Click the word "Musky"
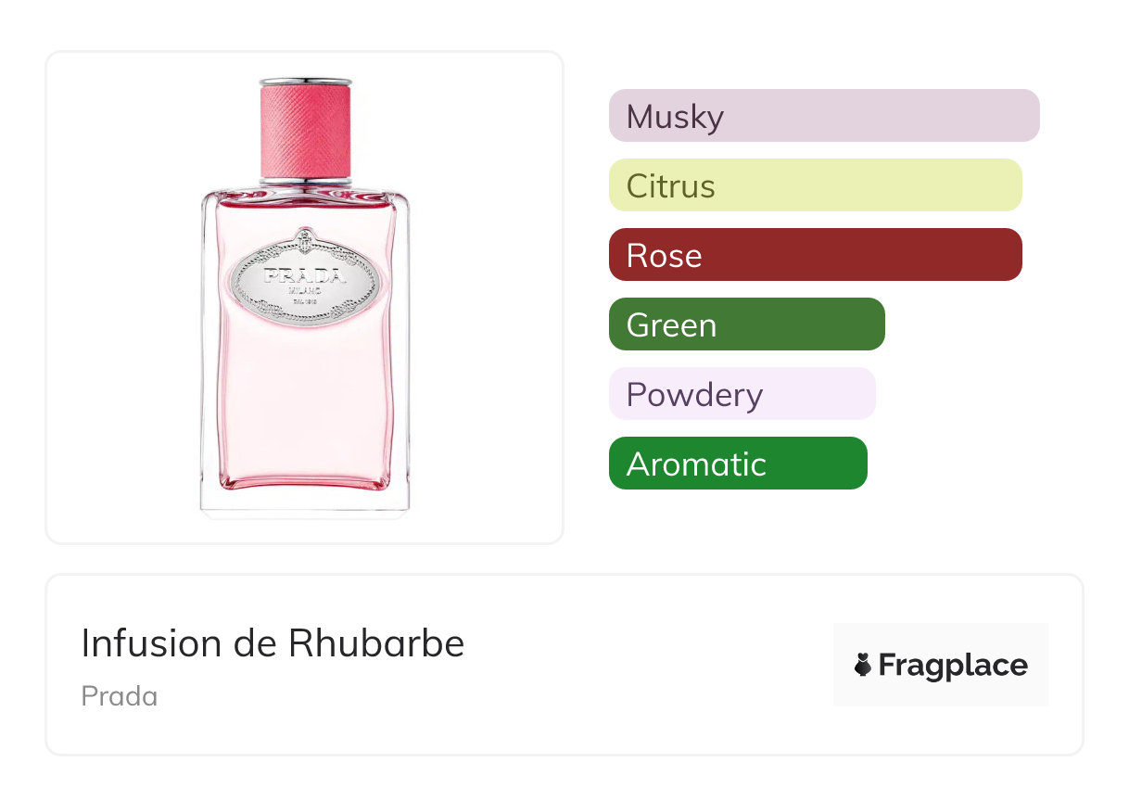 coord(675,117)
